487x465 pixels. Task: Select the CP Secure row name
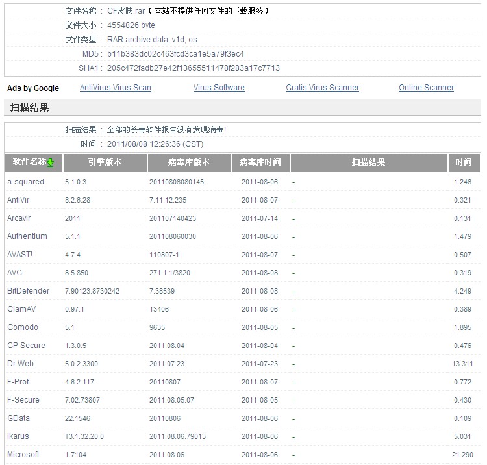pyautogui.click(x=26, y=346)
